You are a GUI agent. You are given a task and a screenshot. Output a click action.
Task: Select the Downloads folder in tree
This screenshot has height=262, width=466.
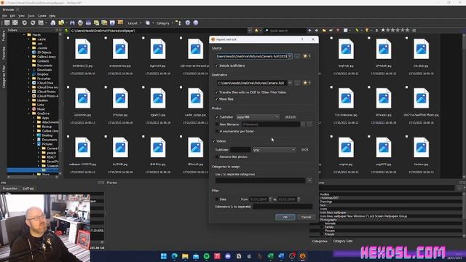click(44, 70)
